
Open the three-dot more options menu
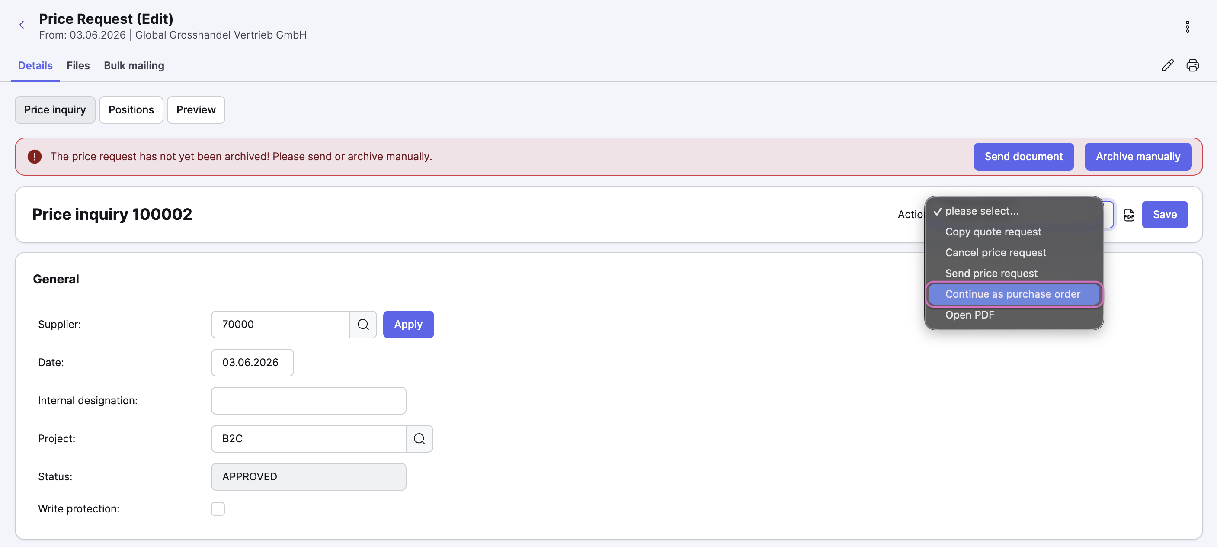pyautogui.click(x=1187, y=27)
